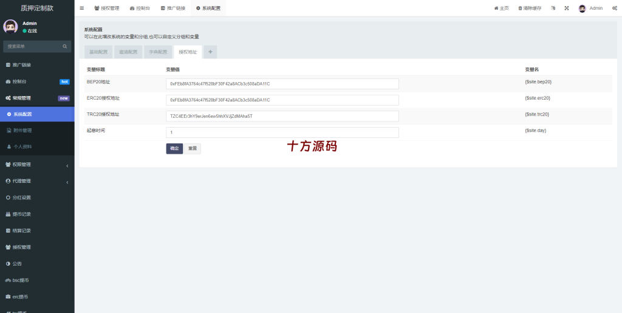Click the {$site.trc20} variable name
622x313 pixels.
point(537,114)
